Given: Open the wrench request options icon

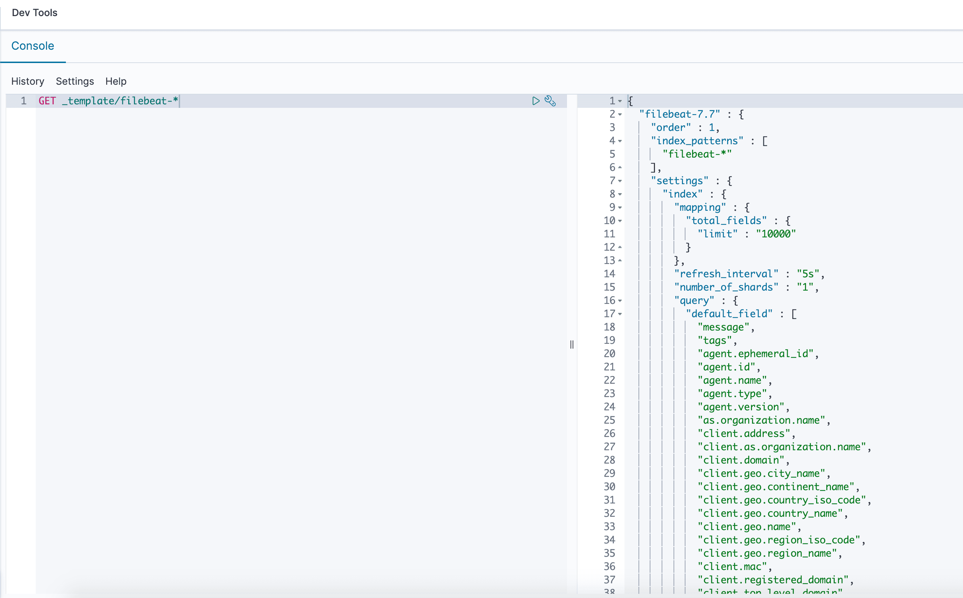Looking at the screenshot, I should click(550, 101).
